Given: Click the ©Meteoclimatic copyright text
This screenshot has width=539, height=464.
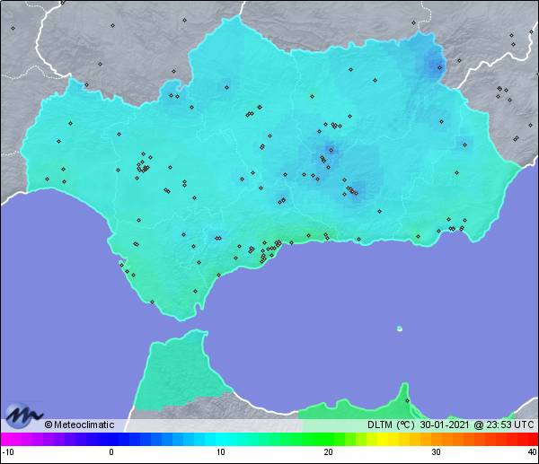Looking at the screenshot, I should (79, 425).
